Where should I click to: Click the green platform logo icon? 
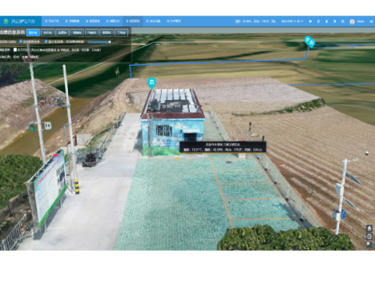pos(5,21)
